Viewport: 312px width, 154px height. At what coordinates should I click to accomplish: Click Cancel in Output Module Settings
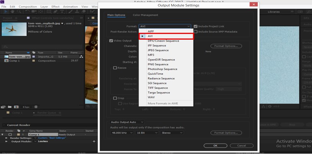pyautogui.click(x=242, y=146)
